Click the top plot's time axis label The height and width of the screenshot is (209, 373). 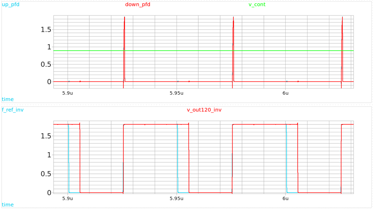point(8,99)
